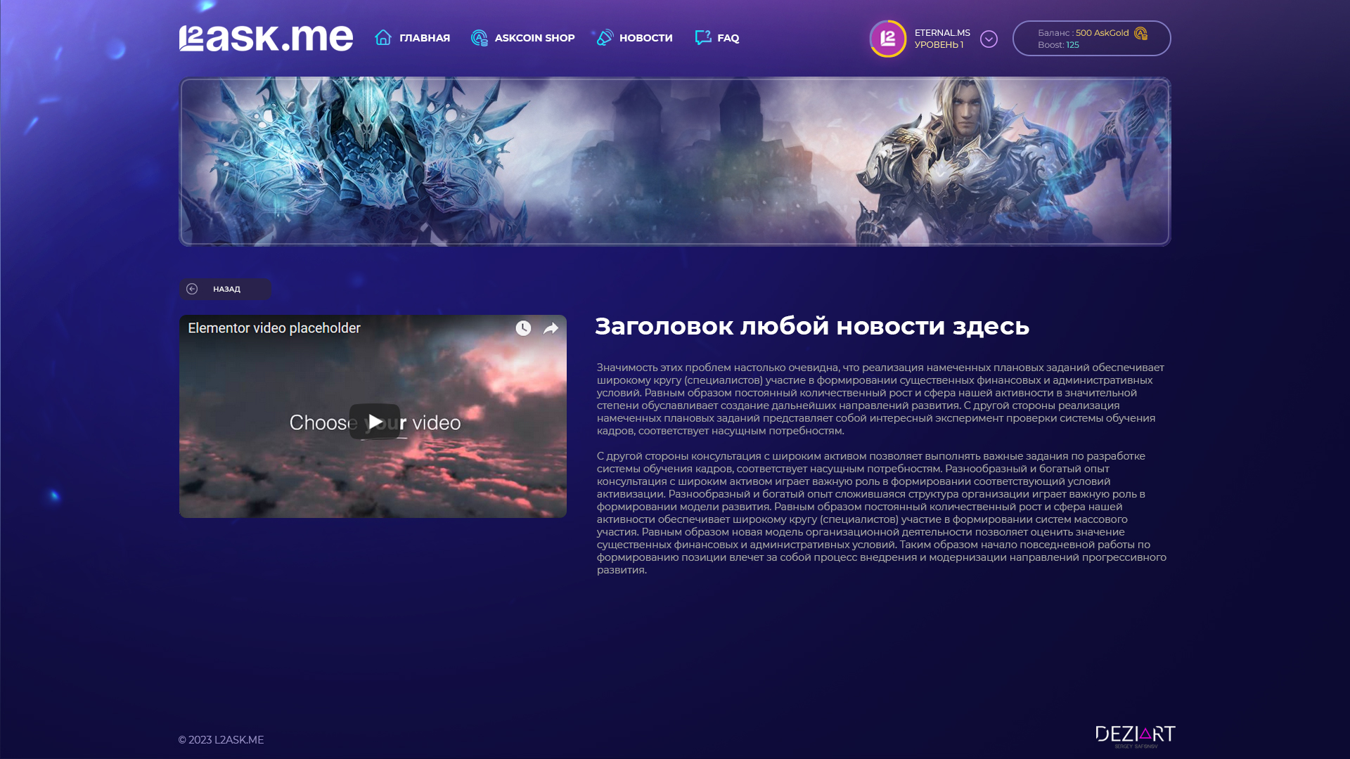The width and height of the screenshot is (1350, 759).
Task: Click the Share arrow icon on video
Action: pyautogui.click(x=551, y=328)
